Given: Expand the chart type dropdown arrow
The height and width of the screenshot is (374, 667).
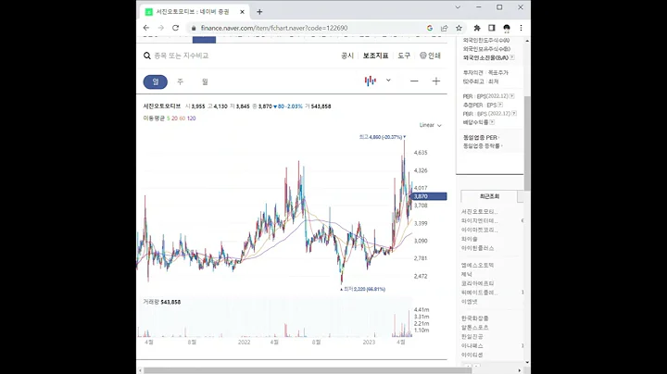Looking at the screenshot, I should [388, 81].
